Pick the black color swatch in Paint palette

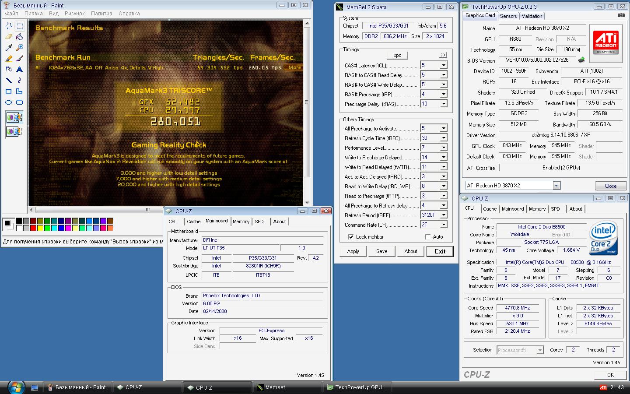(19, 221)
